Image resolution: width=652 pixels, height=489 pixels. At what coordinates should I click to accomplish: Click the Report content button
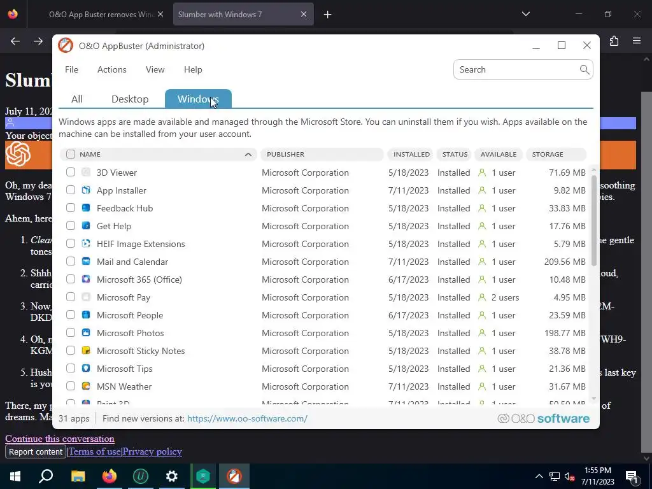[x=36, y=451]
